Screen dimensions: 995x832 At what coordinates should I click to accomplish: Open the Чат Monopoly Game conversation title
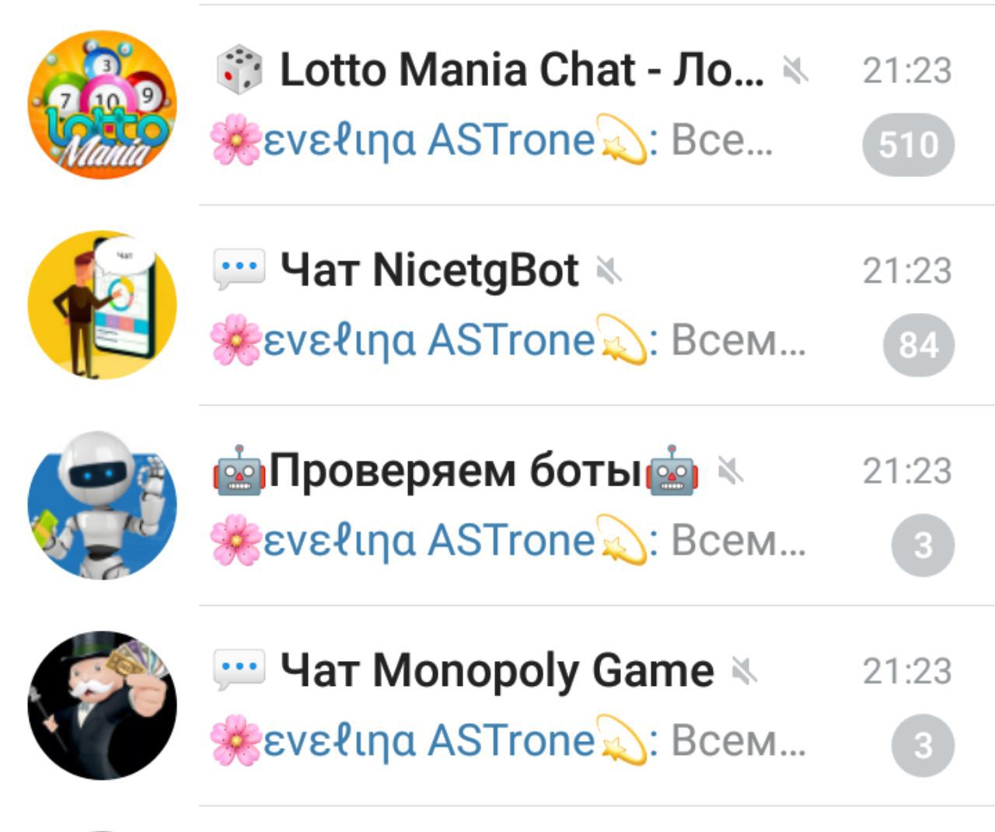tap(497, 671)
